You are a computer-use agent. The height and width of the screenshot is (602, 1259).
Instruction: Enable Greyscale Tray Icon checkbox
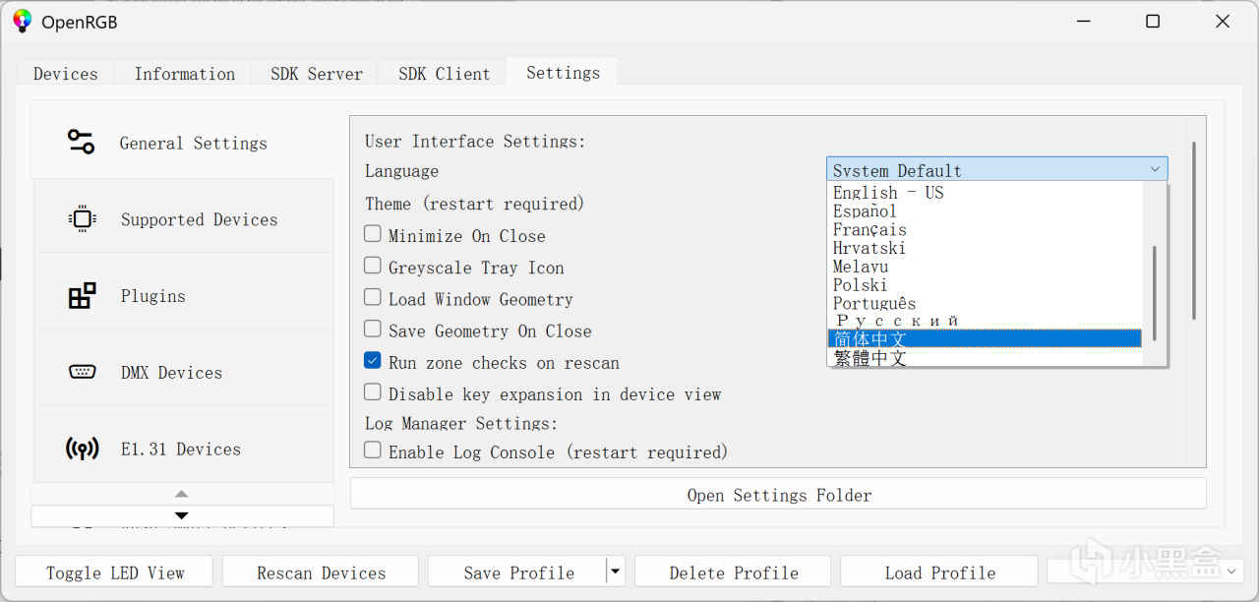[x=373, y=267]
